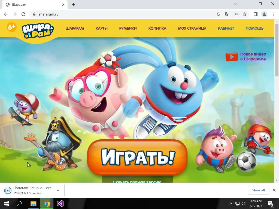The width and height of the screenshot is (279, 209).
Task: Close the downloads bar
Action: point(274,190)
